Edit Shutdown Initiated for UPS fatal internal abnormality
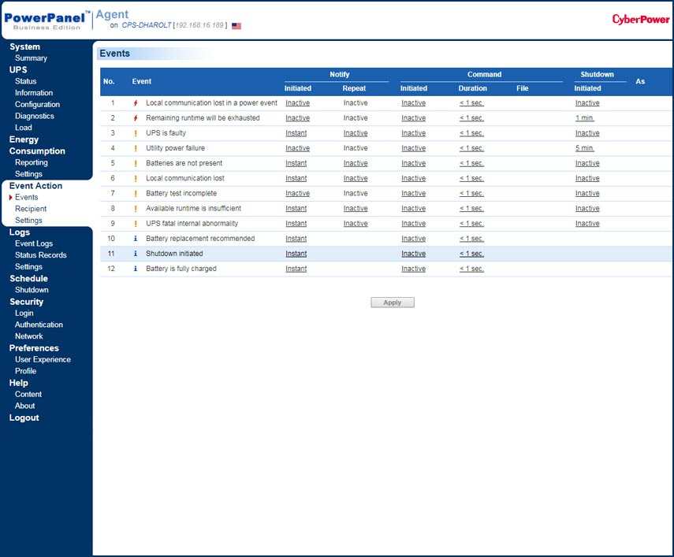The width and height of the screenshot is (674, 557). [x=587, y=223]
